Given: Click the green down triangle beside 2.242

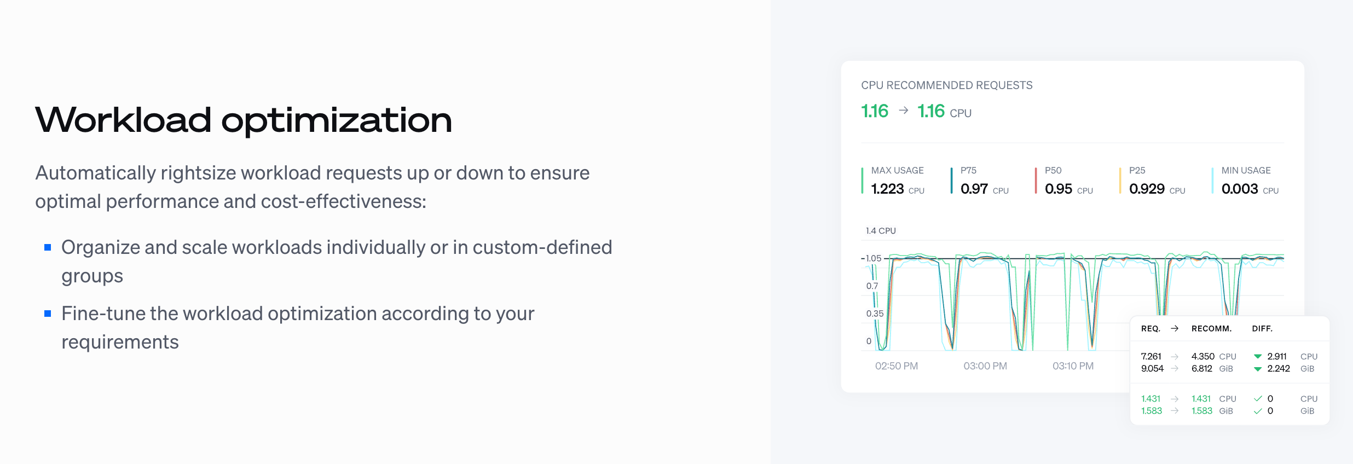Looking at the screenshot, I should click(1258, 369).
